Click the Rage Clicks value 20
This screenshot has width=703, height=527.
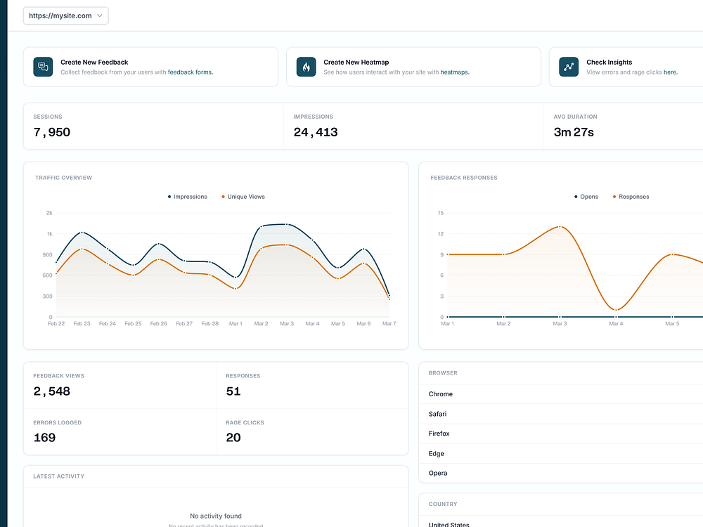tap(233, 437)
